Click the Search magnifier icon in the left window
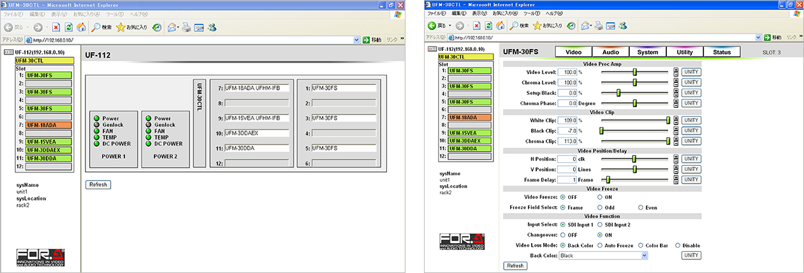The image size is (804, 273). tap(95, 27)
